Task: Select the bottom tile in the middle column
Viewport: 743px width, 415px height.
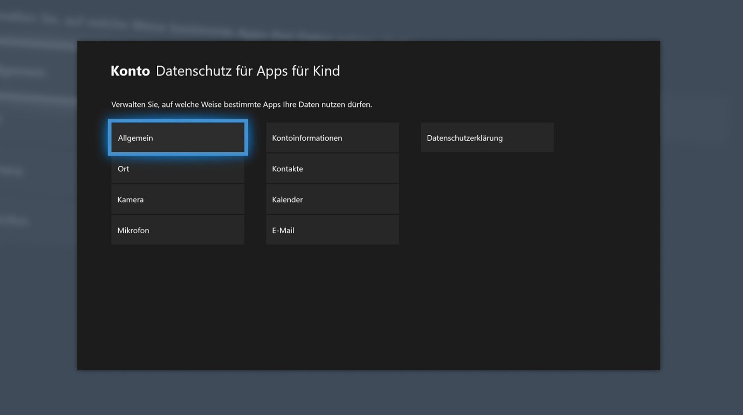Action: [x=332, y=230]
